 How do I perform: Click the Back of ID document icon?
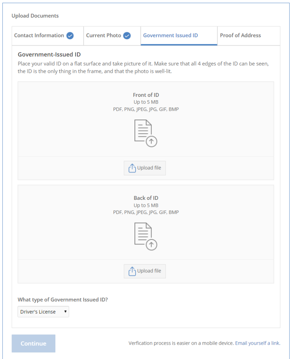click(143, 233)
